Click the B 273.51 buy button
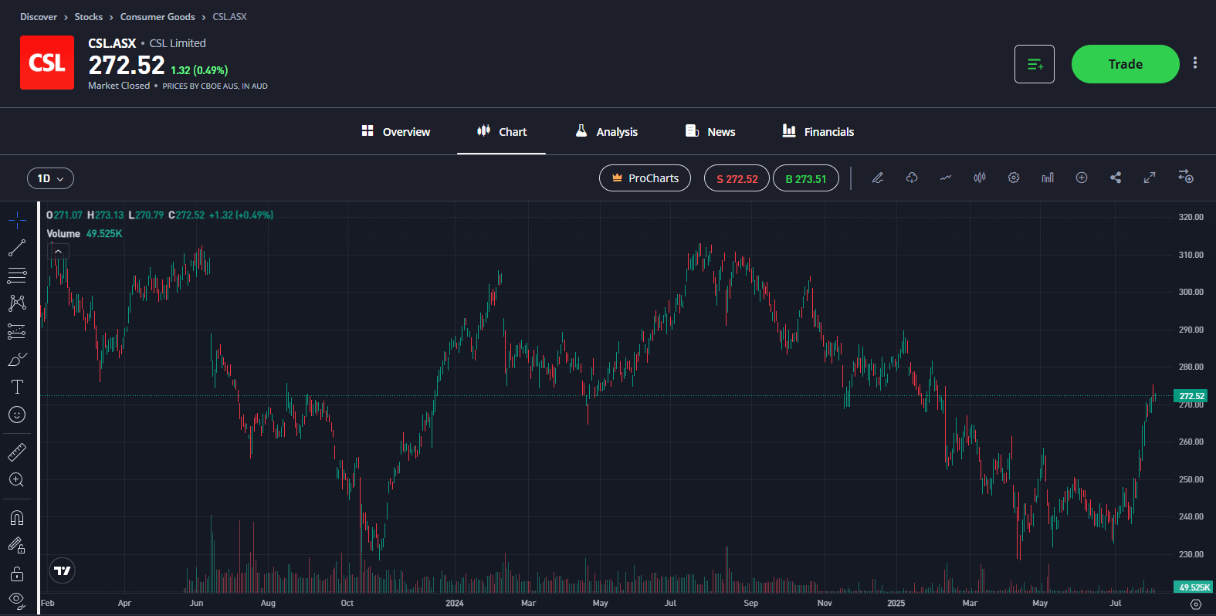Image resolution: width=1216 pixels, height=616 pixels. (806, 178)
